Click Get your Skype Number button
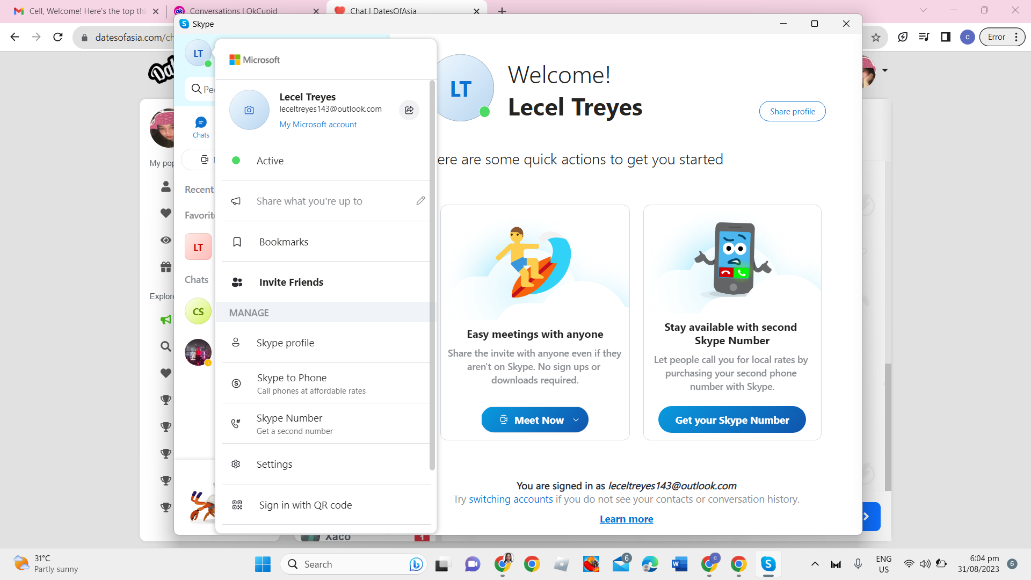 pos(732,420)
